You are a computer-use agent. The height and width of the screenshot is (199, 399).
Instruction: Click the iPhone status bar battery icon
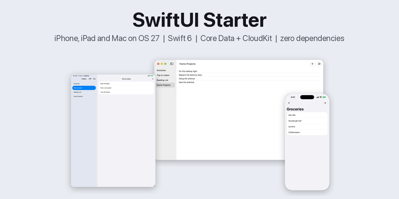point(324,97)
